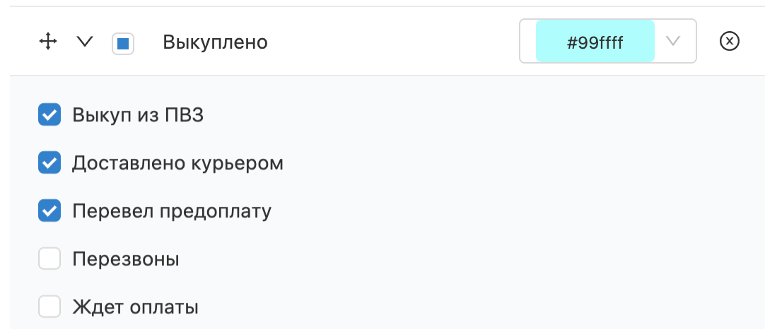Click the Выкуп из ПВЗ label
Viewport: 765px width, 329px height.
(x=138, y=115)
